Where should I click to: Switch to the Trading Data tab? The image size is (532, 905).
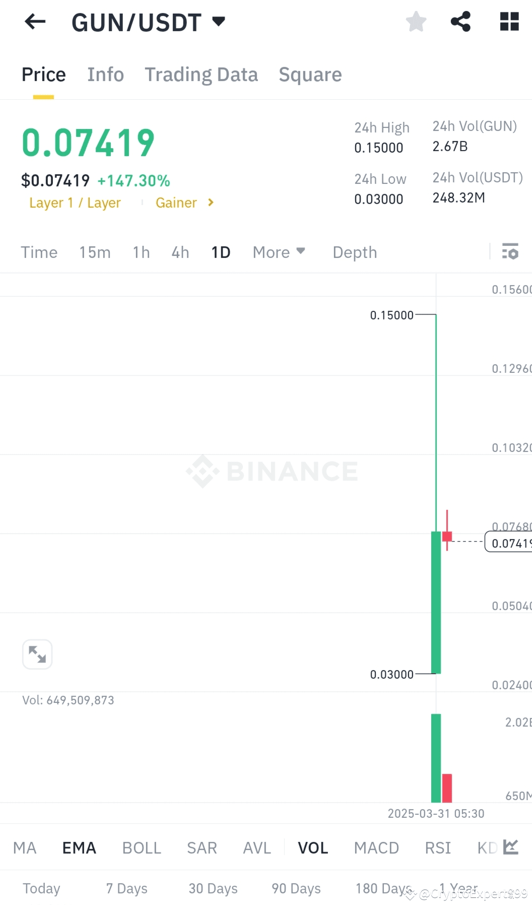click(x=201, y=75)
